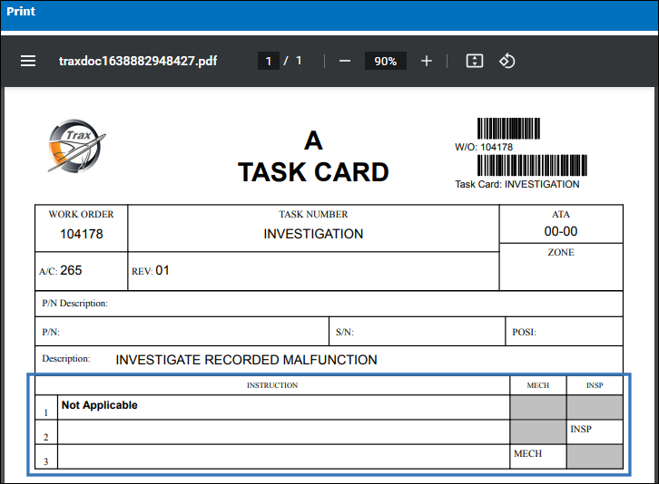Click the MECH sign-off cell in row 3
The image size is (659, 484).
point(538,457)
